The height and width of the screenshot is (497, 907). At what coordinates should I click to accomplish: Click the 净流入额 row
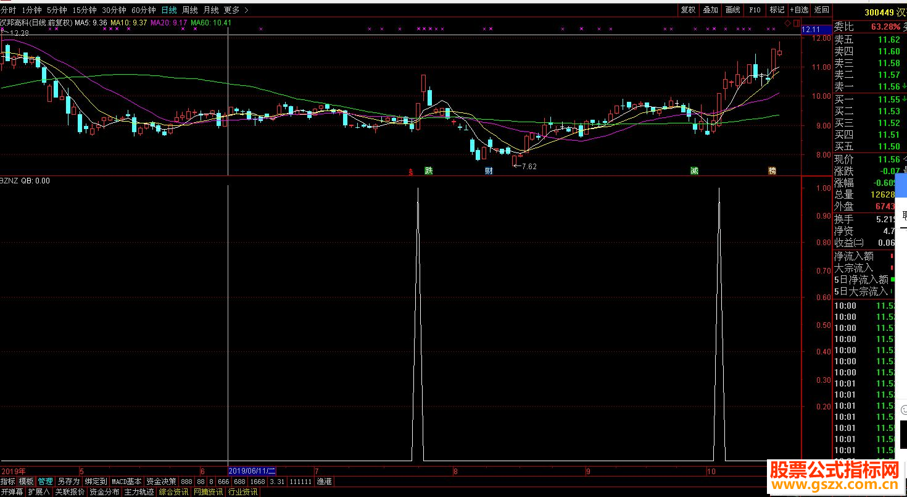point(864,256)
